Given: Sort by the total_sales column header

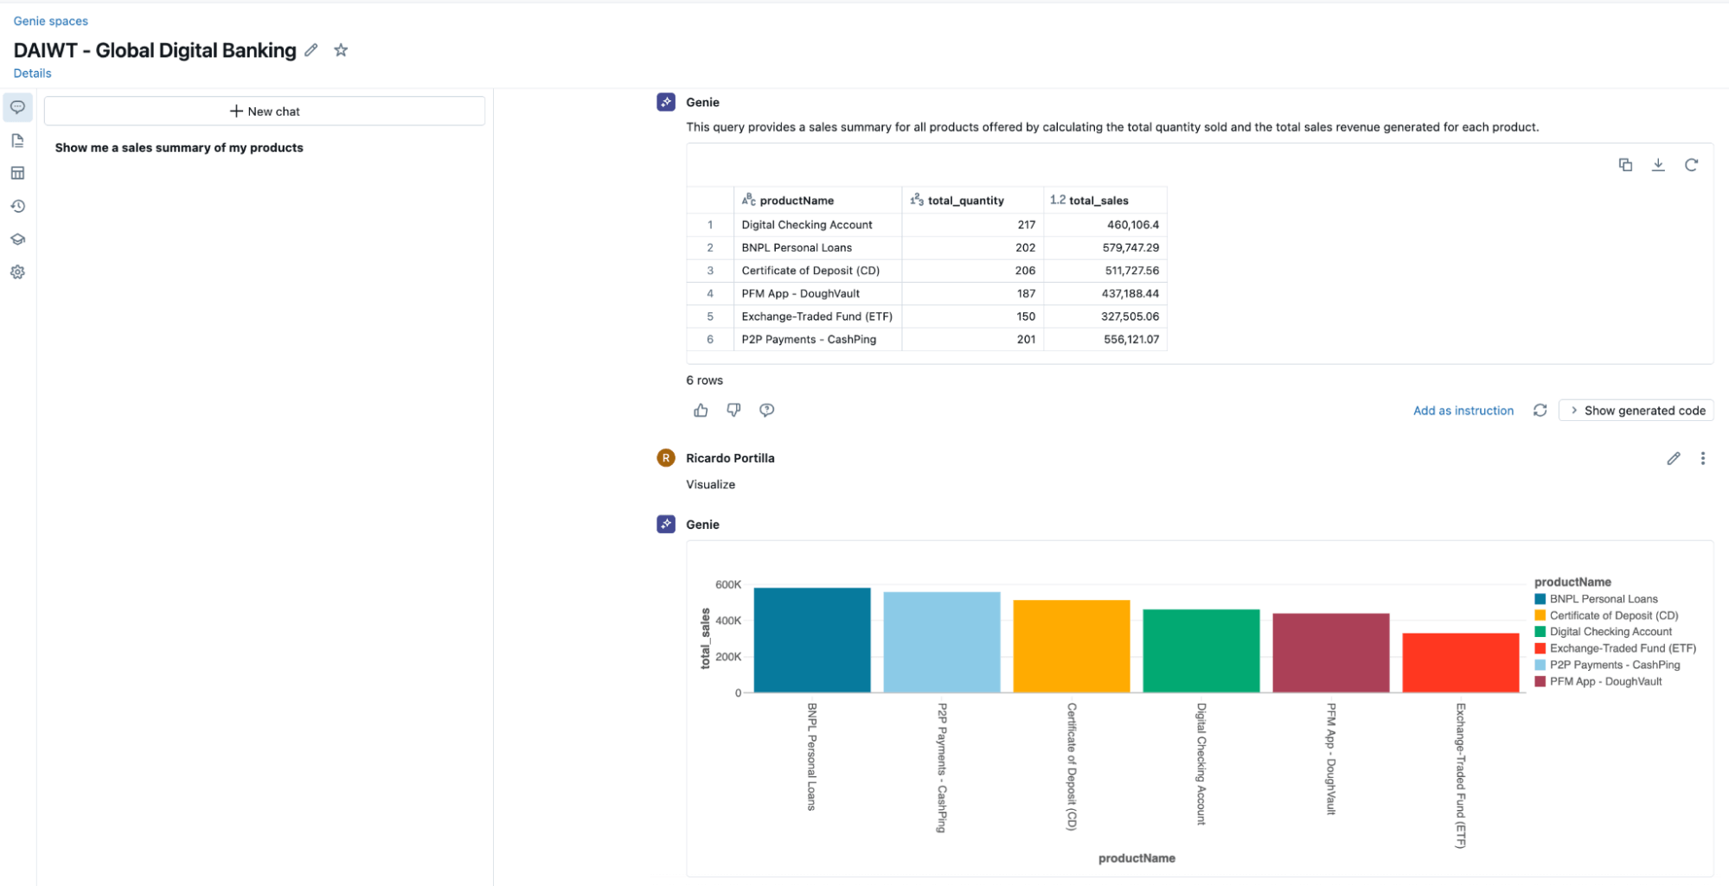Looking at the screenshot, I should pos(1098,201).
